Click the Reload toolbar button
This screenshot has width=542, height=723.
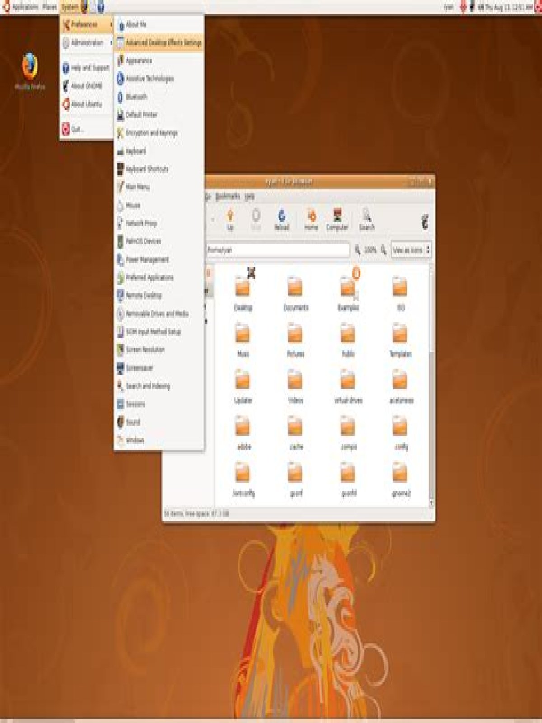(x=281, y=220)
